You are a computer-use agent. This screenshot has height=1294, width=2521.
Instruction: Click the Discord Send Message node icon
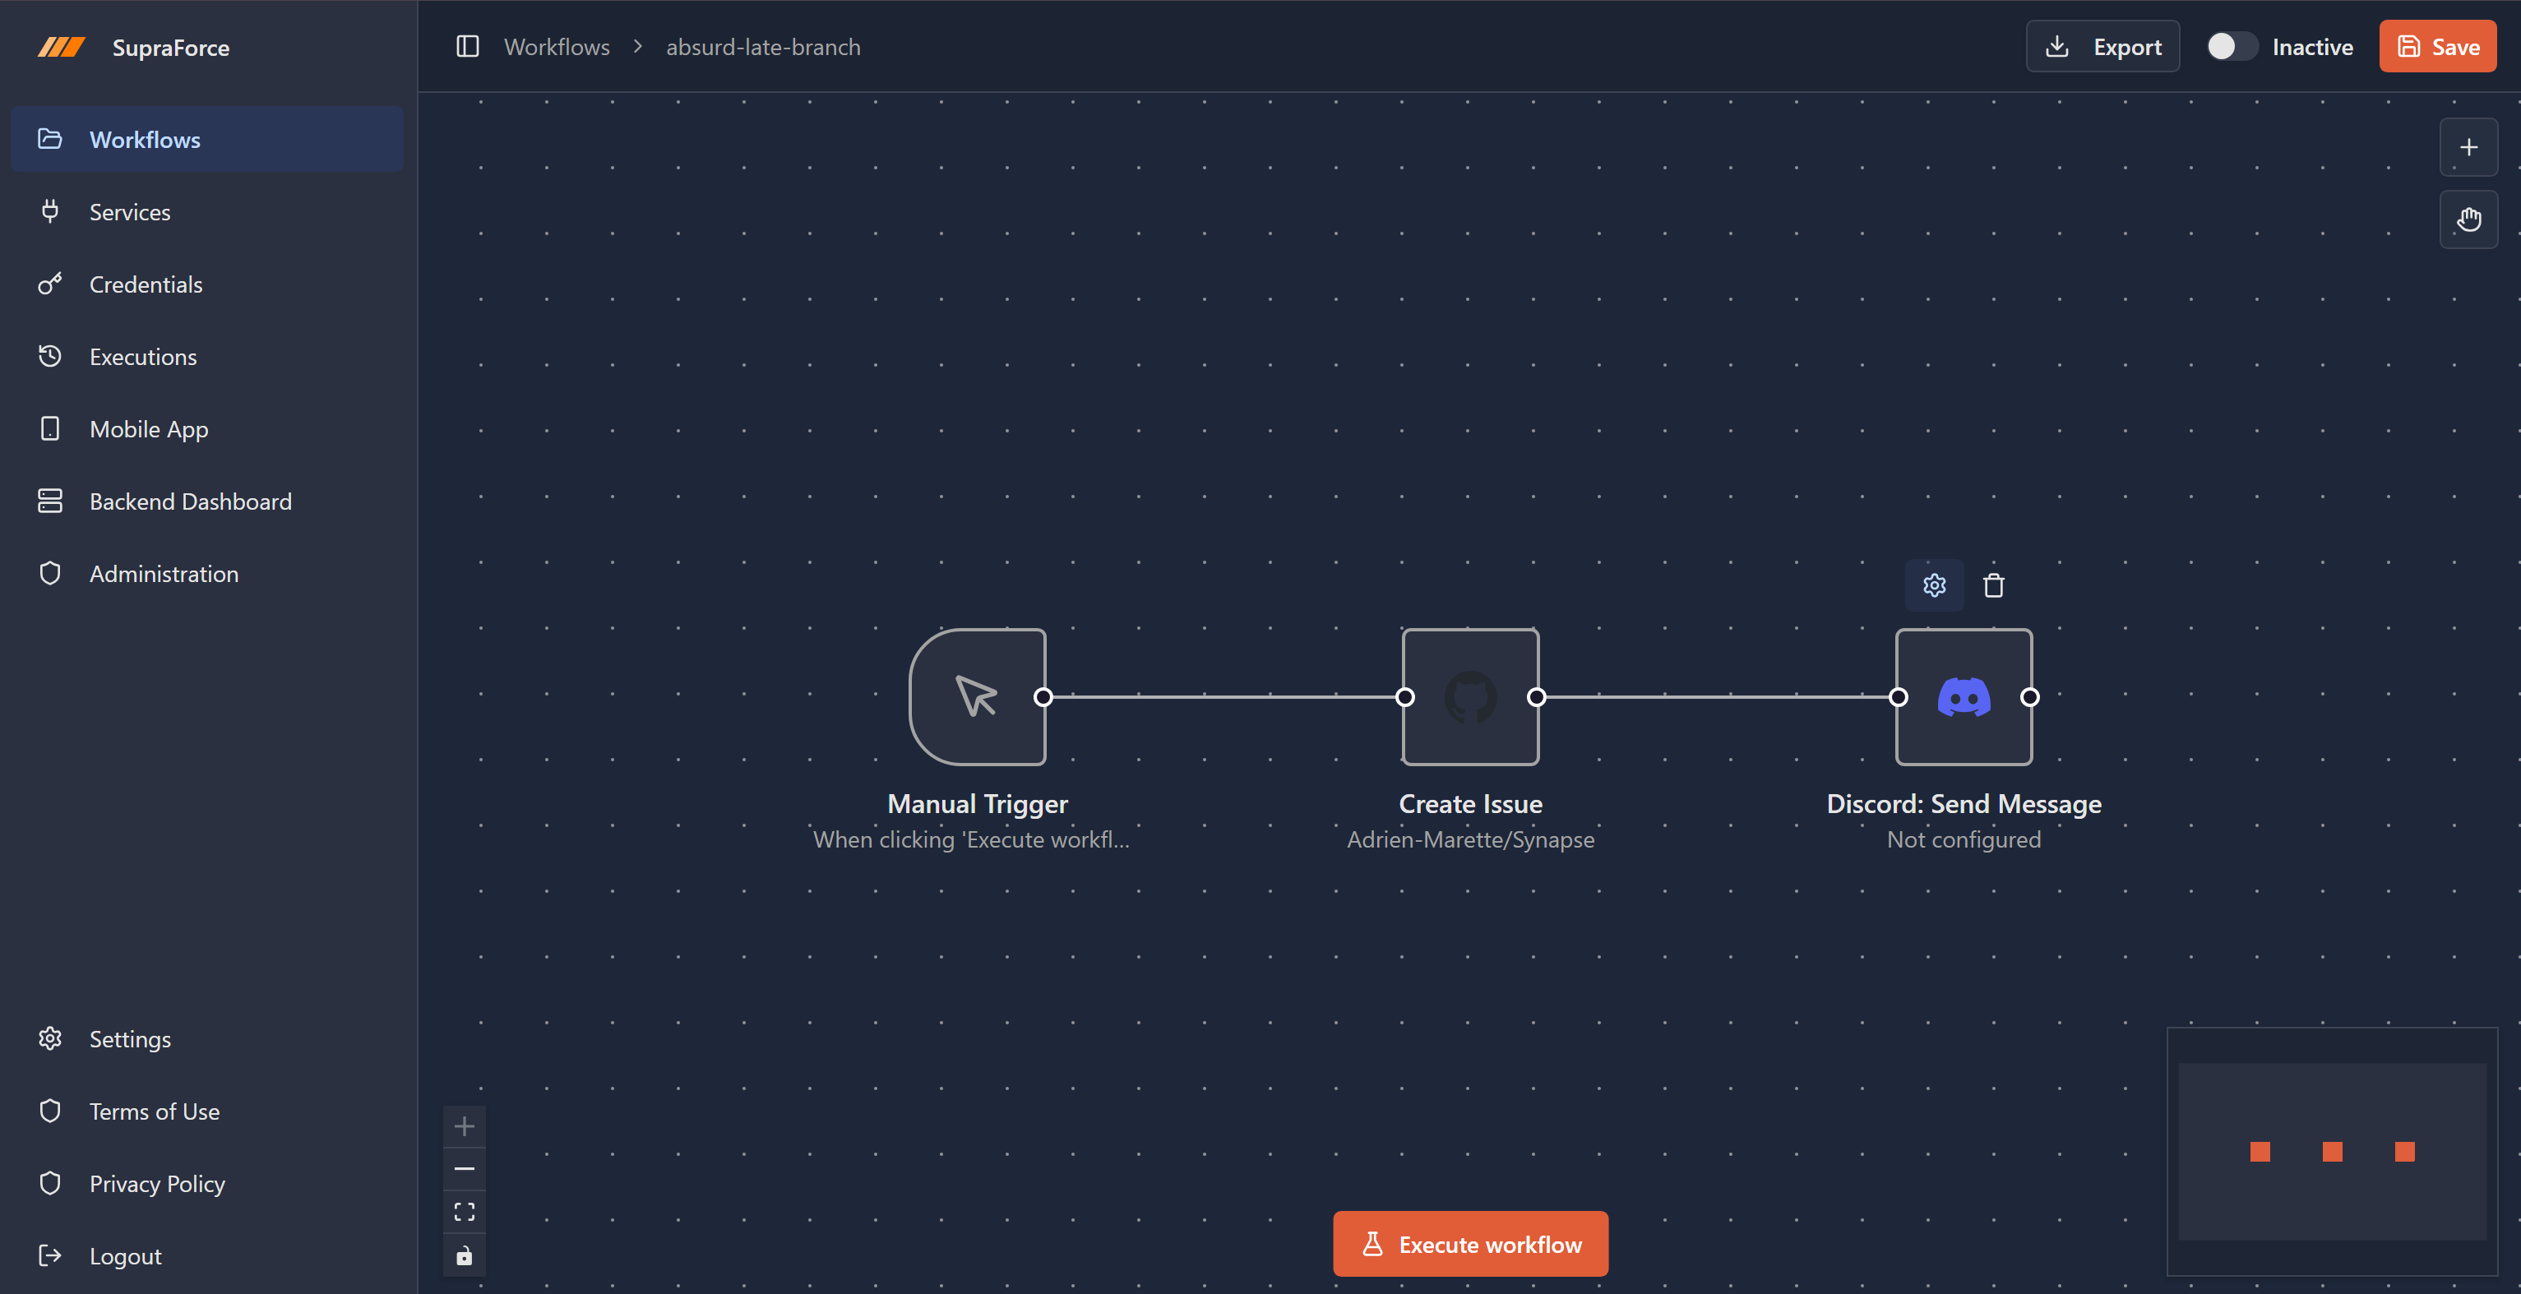[x=1964, y=697]
